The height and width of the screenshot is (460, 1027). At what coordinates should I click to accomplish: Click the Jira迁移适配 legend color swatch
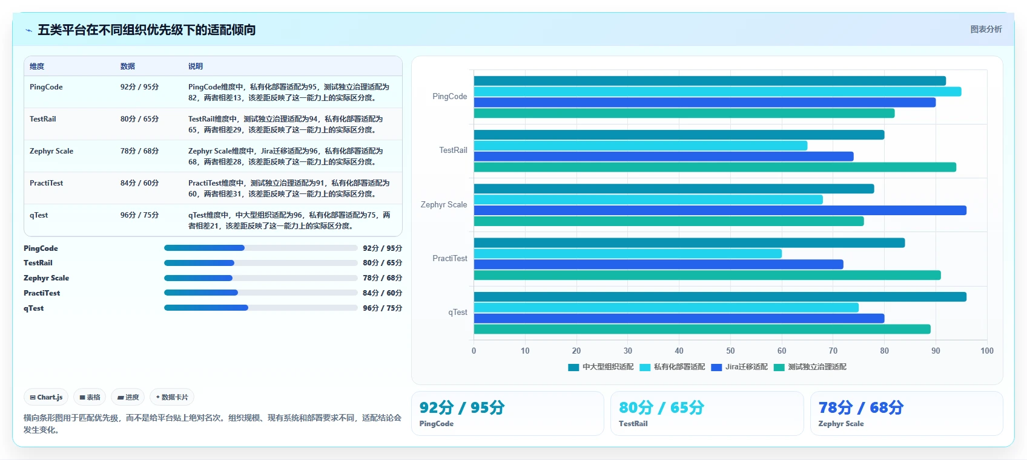tap(716, 367)
